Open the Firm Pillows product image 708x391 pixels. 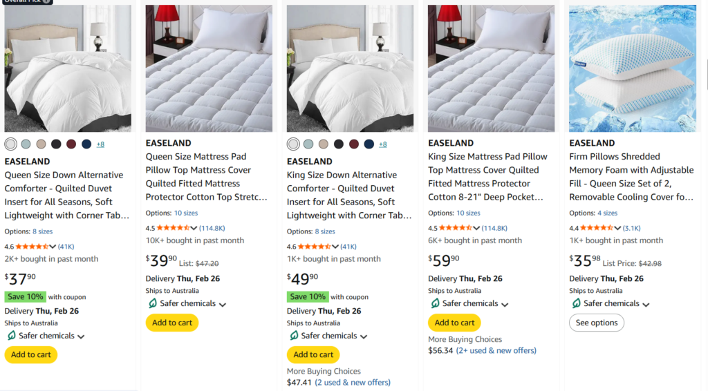(632, 68)
